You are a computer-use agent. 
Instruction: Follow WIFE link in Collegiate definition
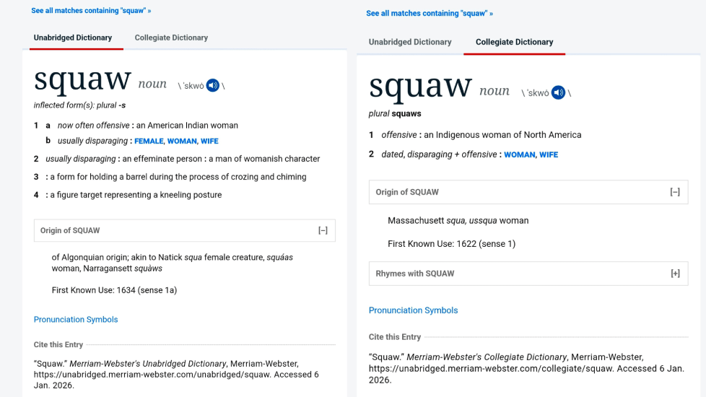tap(549, 154)
